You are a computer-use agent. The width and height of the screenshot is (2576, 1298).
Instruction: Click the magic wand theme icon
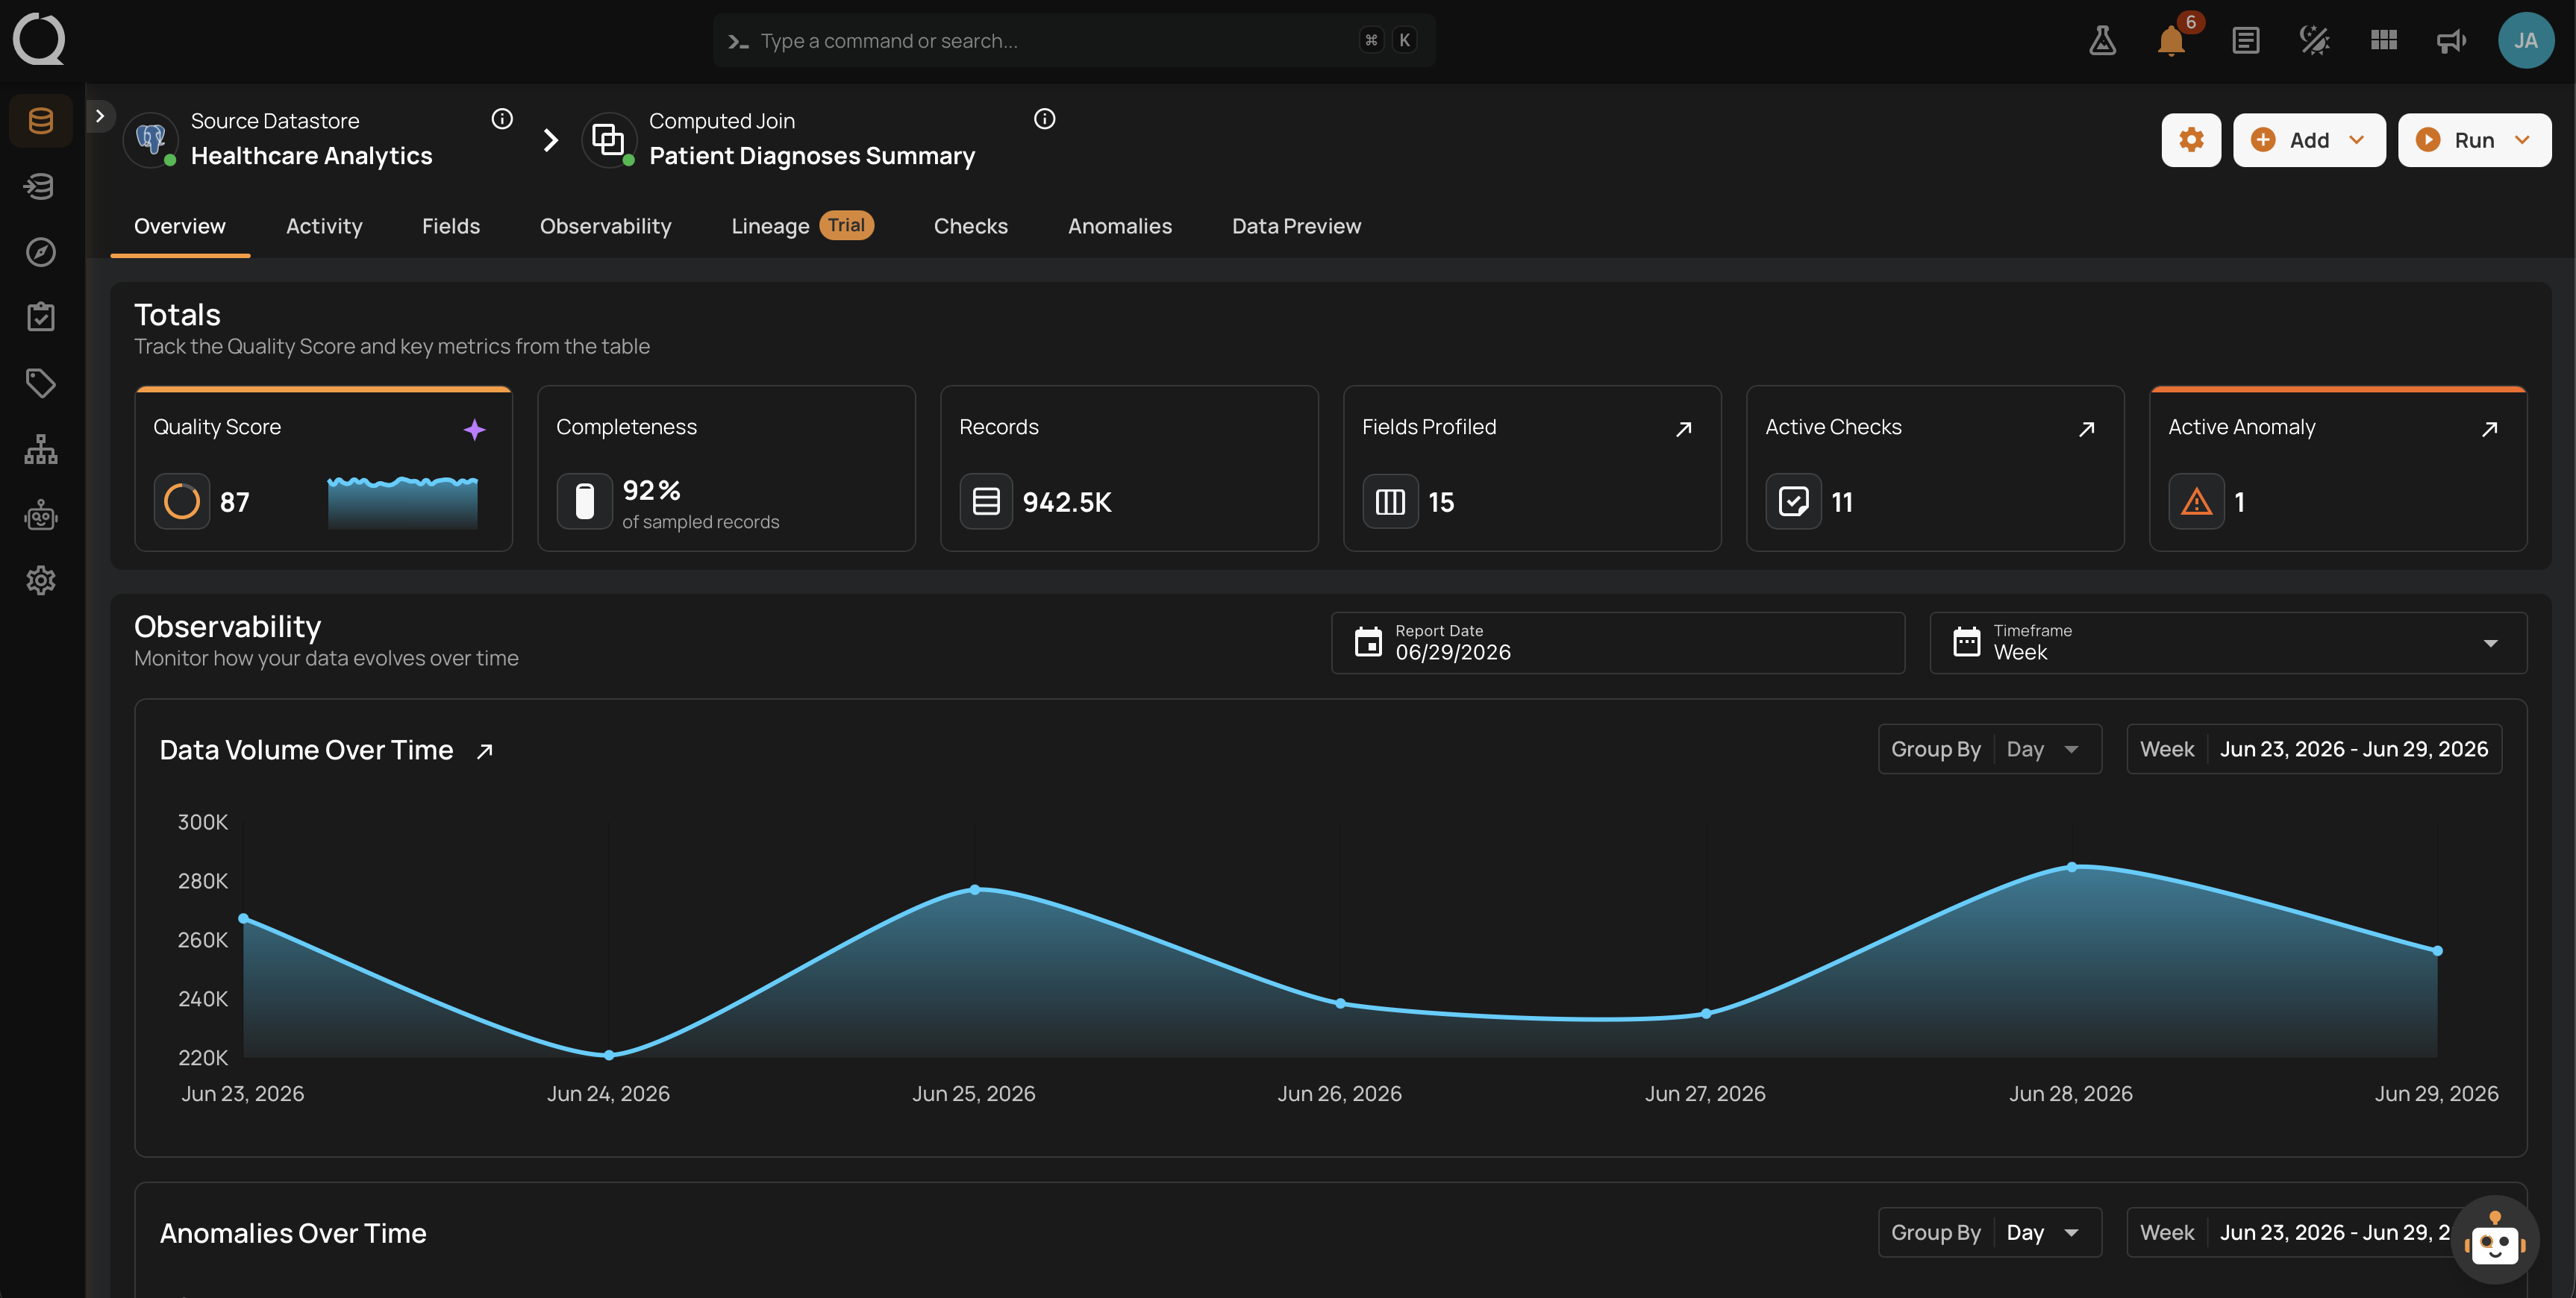[2315, 40]
